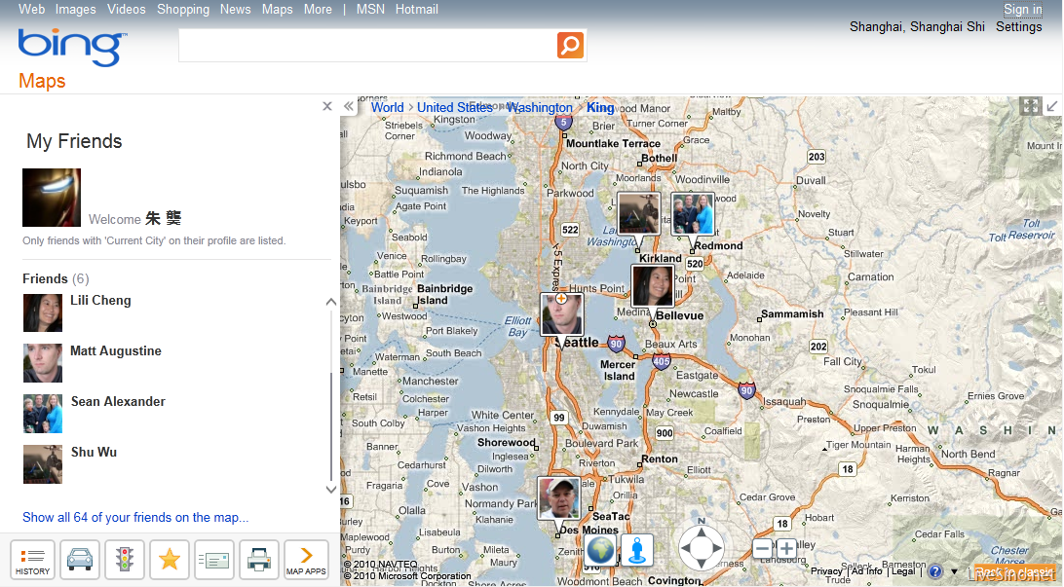Open Legal link on map footer

coord(903,571)
